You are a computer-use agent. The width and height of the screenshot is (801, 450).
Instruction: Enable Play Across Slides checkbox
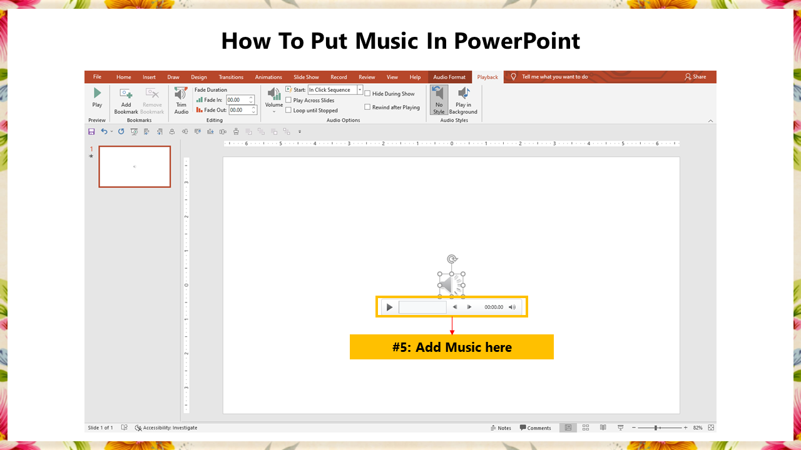288,100
